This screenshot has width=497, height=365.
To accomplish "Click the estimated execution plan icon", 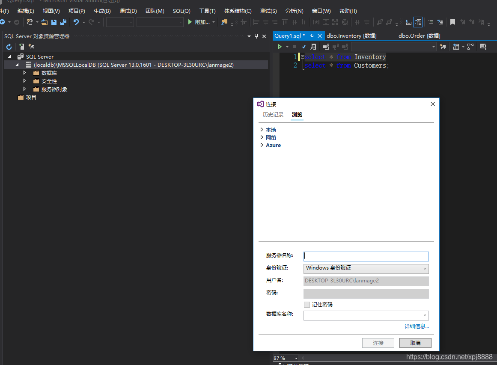I will (313, 47).
